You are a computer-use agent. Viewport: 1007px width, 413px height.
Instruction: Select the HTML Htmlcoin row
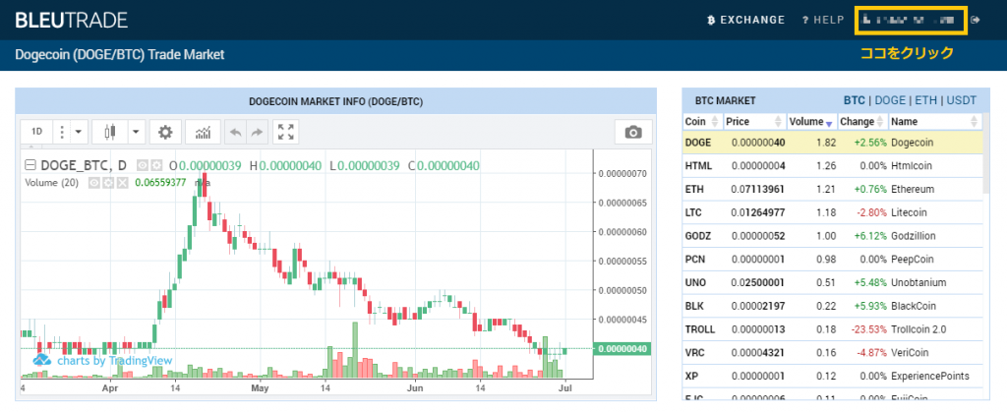[832, 166]
